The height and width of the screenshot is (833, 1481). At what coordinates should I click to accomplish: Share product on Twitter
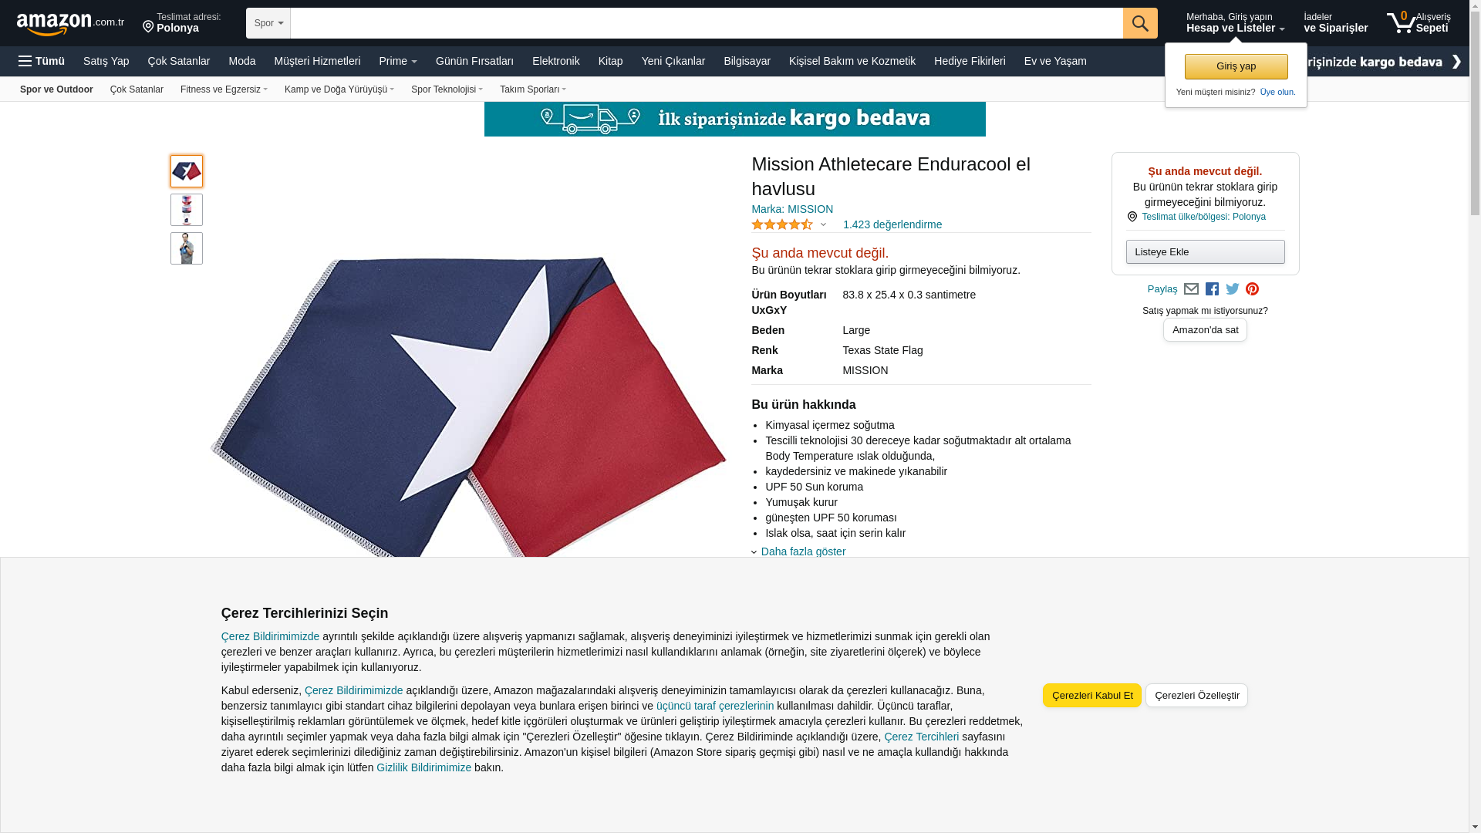pyautogui.click(x=1233, y=289)
